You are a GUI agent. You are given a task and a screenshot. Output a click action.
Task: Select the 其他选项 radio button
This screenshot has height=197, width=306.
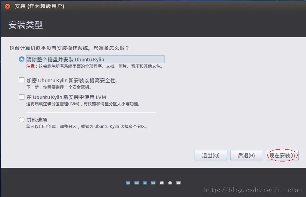click(x=22, y=120)
